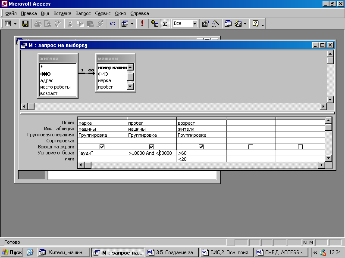Click the '>10000 And <80000' criteria cell
The image size is (345, 258).
[x=152, y=153]
